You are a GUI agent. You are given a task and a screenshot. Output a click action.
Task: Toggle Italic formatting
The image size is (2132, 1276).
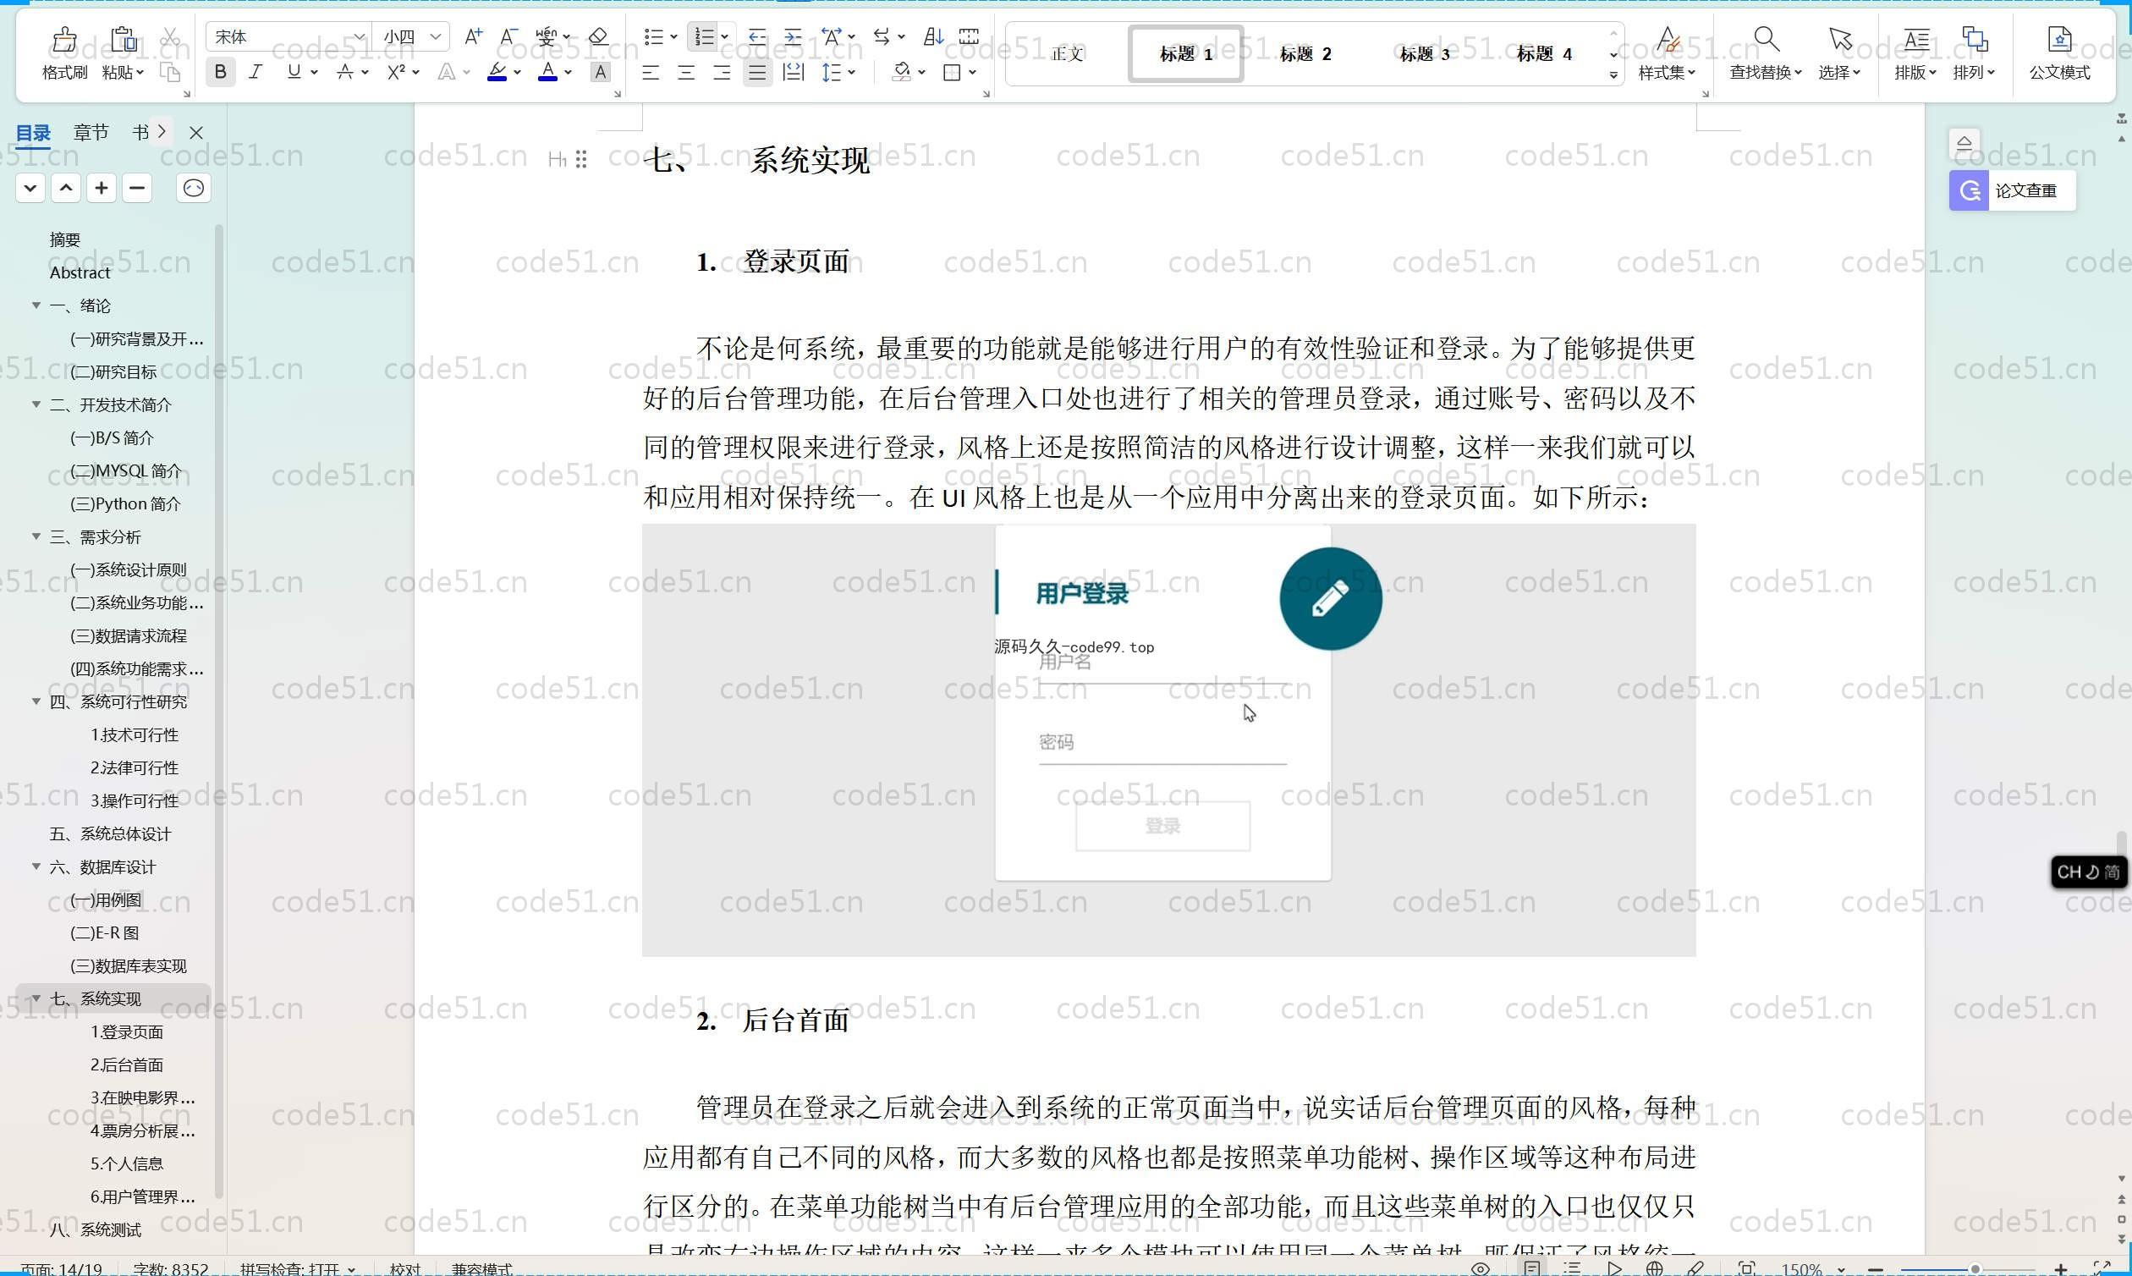click(256, 72)
